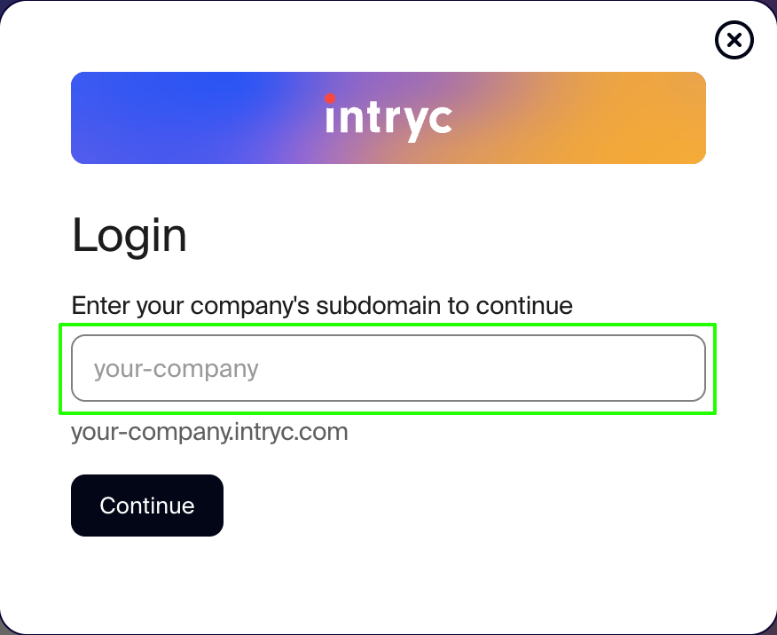
Task: Click the subdomain instruction label
Action: [322, 306]
